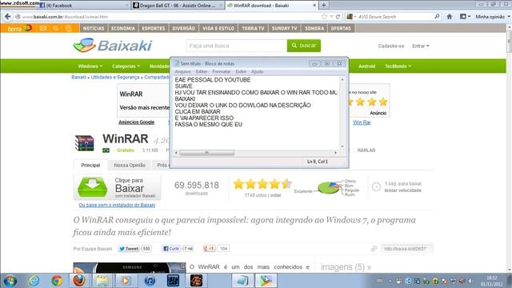Click the page vertical scrollbar thumb

(x=509, y=41)
